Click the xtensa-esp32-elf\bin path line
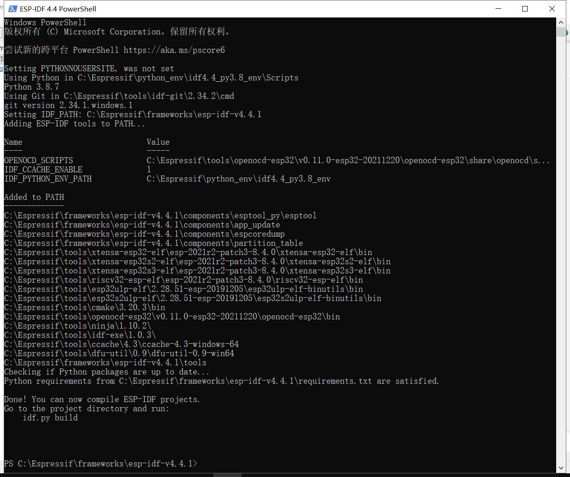The width and height of the screenshot is (570, 477). point(188,252)
